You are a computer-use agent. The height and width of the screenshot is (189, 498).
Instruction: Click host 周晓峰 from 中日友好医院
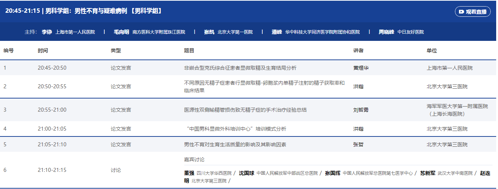coord(386,32)
